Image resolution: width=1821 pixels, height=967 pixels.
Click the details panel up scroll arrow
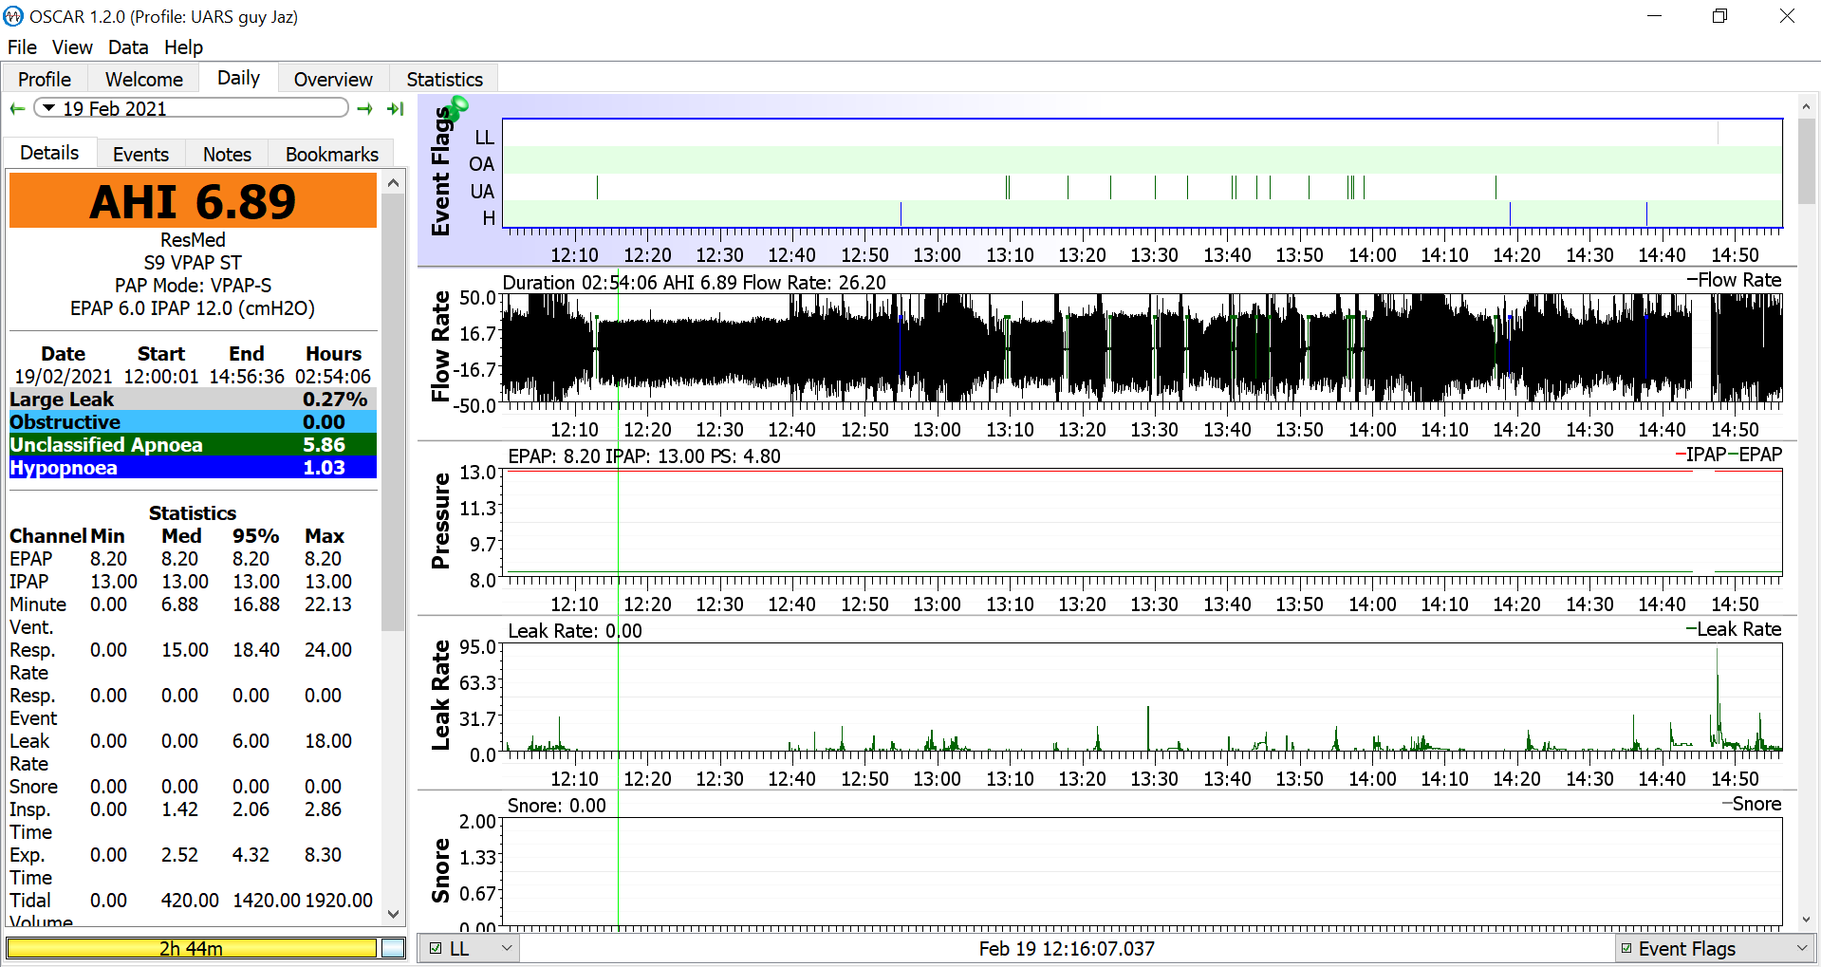[394, 181]
